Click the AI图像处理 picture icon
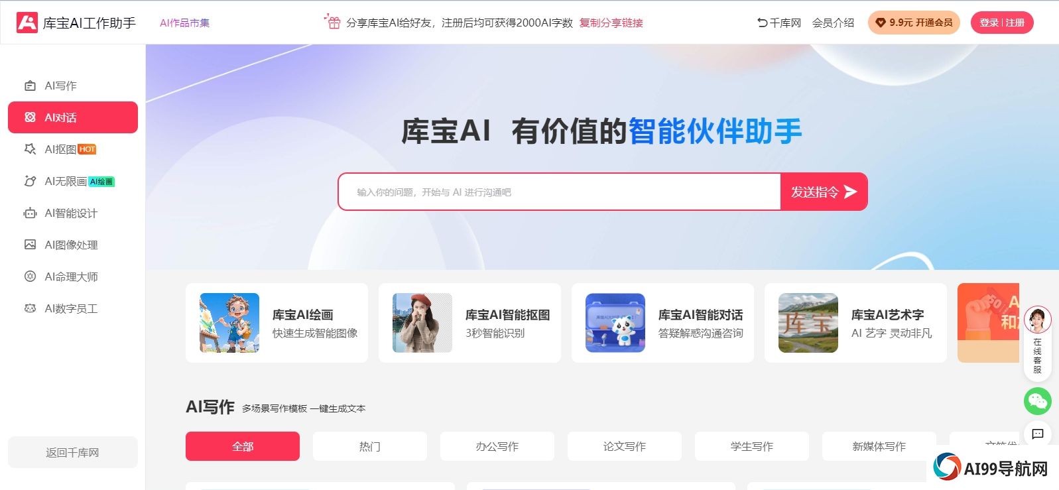1059x490 pixels. (x=30, y=245)
